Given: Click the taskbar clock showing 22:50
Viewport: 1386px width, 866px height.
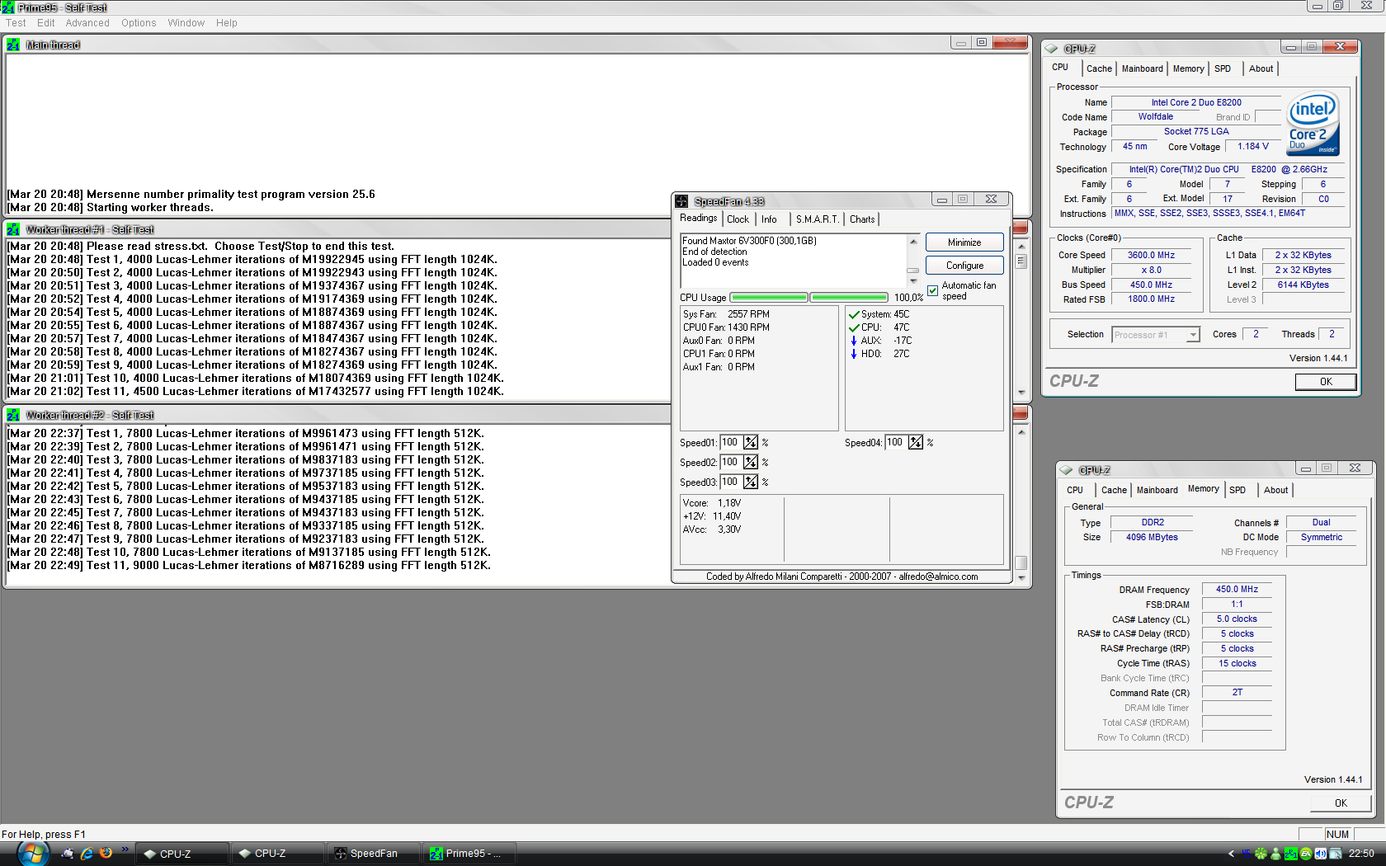Looking at the screenshot, I should 1361,854.
